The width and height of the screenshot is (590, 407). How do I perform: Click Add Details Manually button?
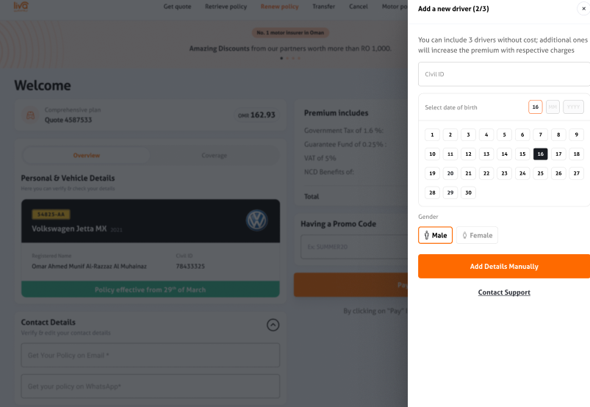(504, 267)
